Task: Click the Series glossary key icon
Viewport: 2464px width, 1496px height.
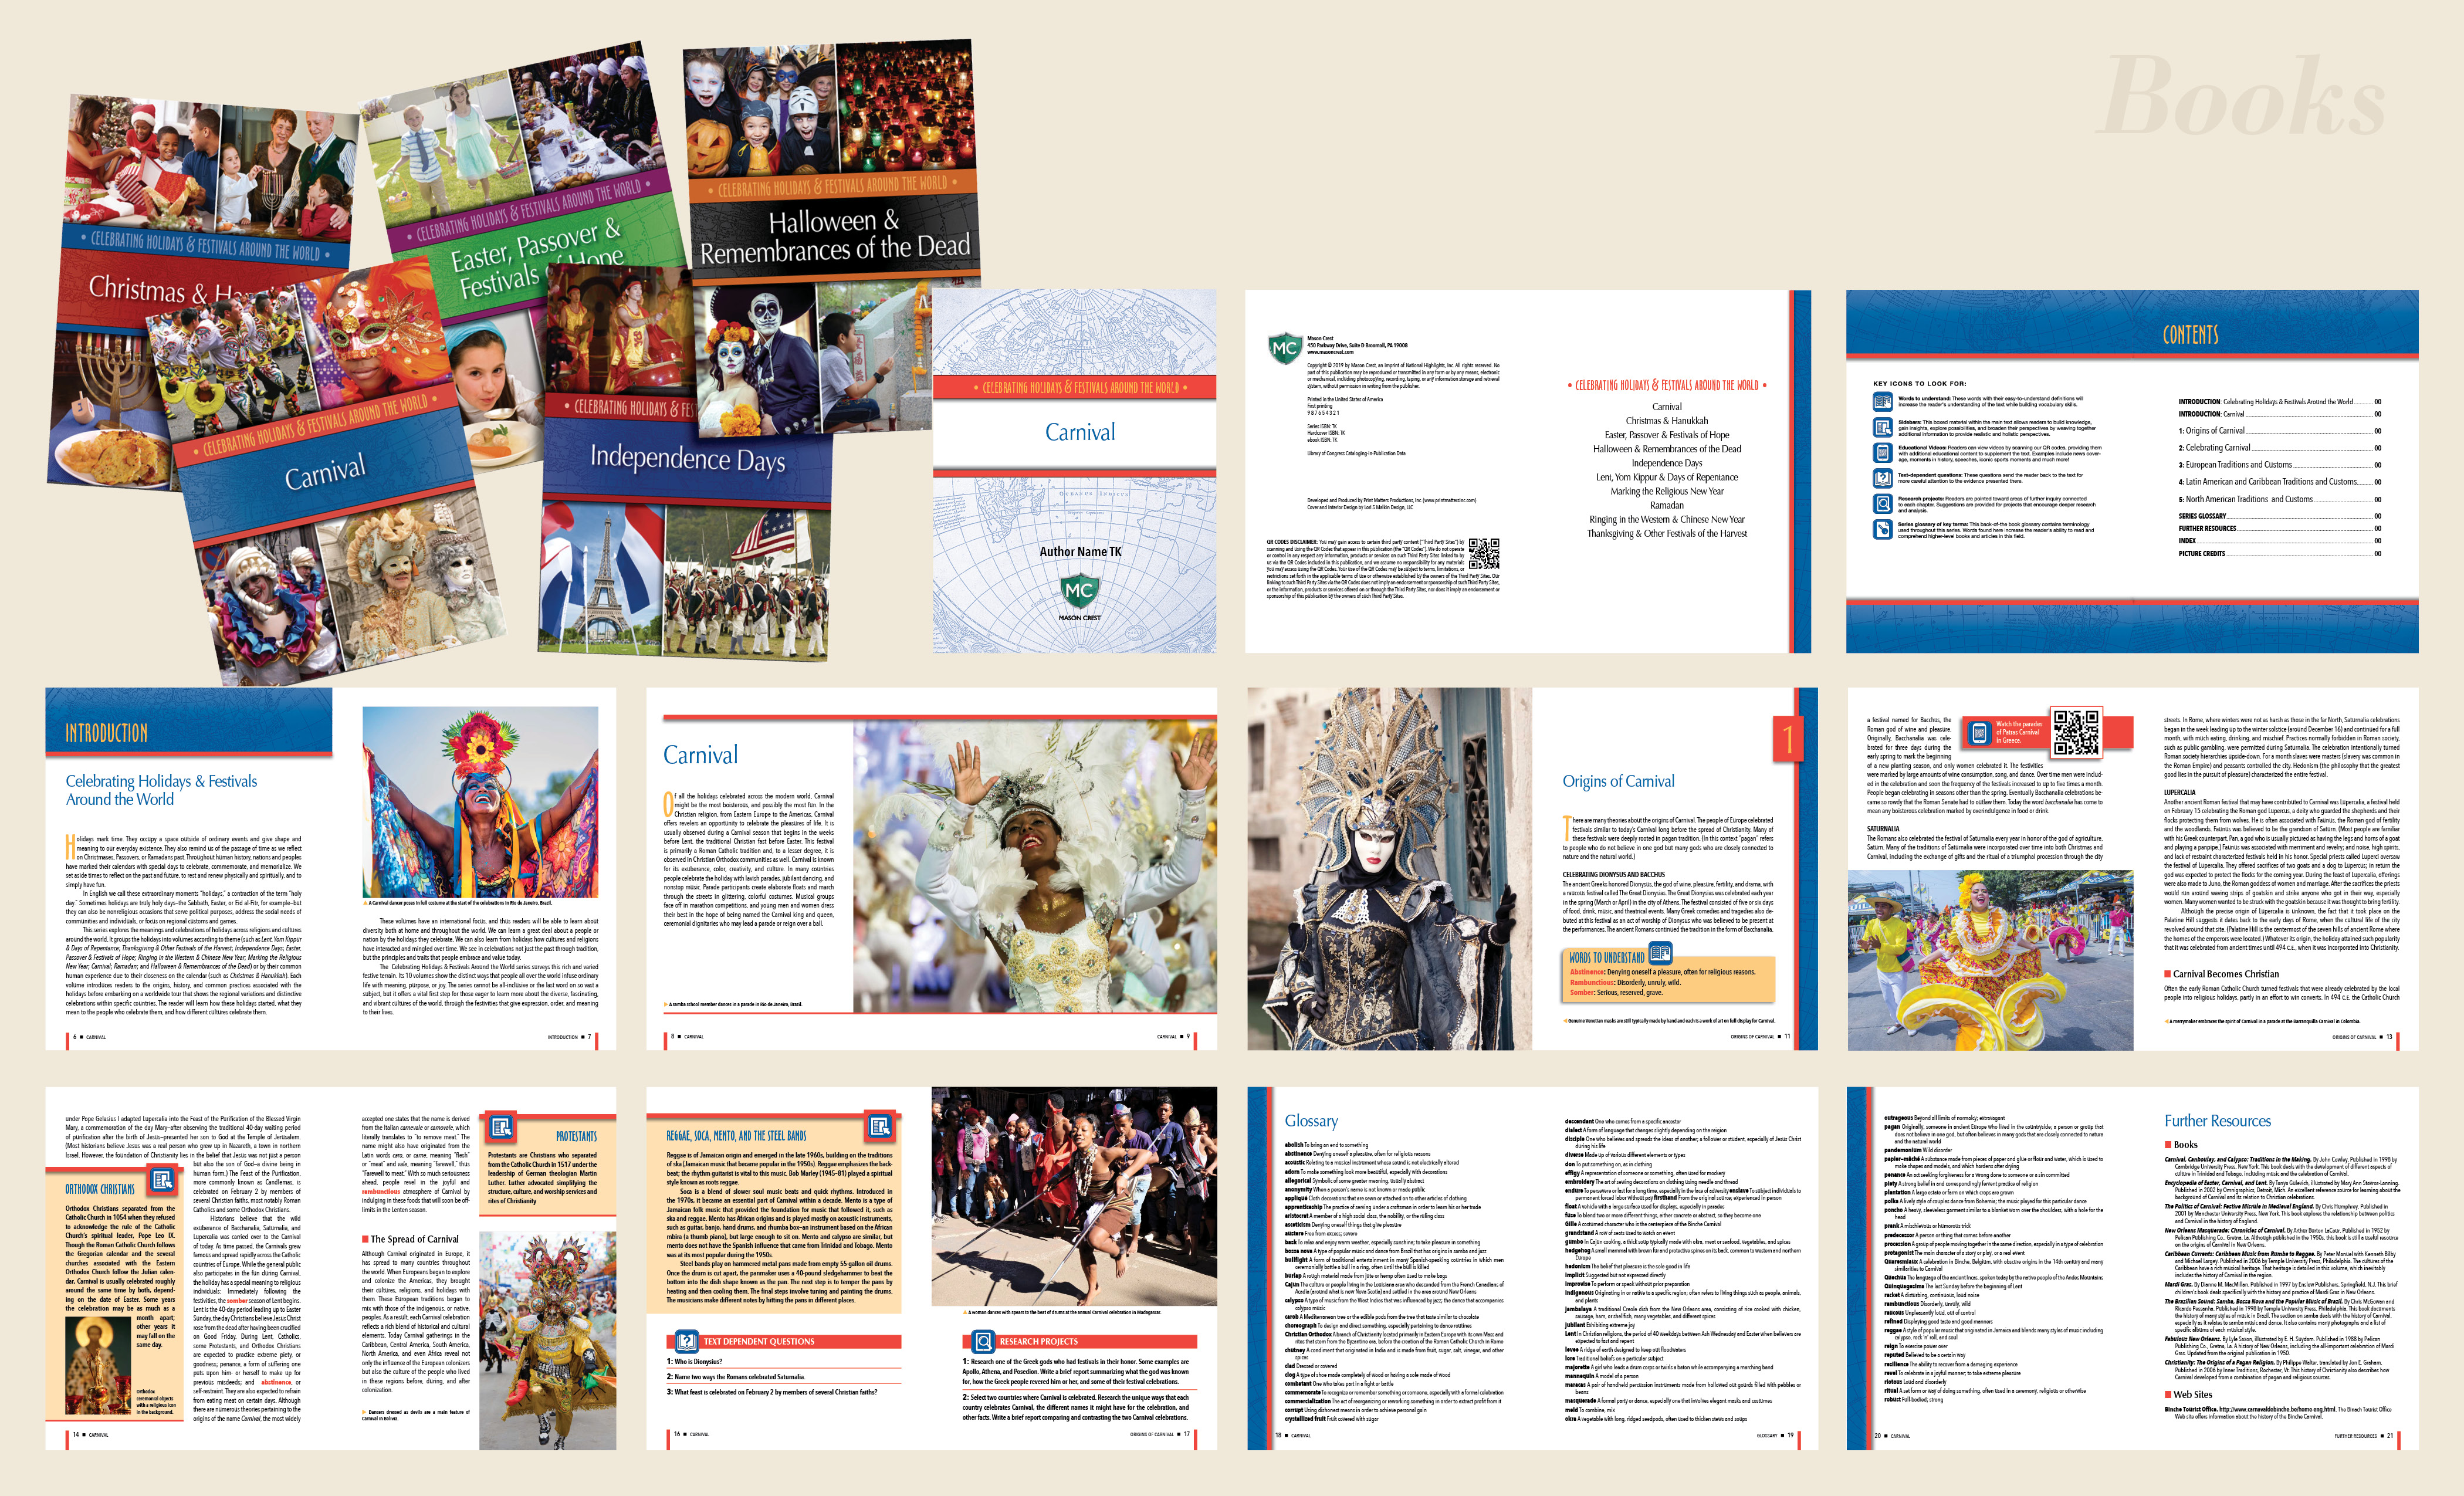Action: 1882,529
